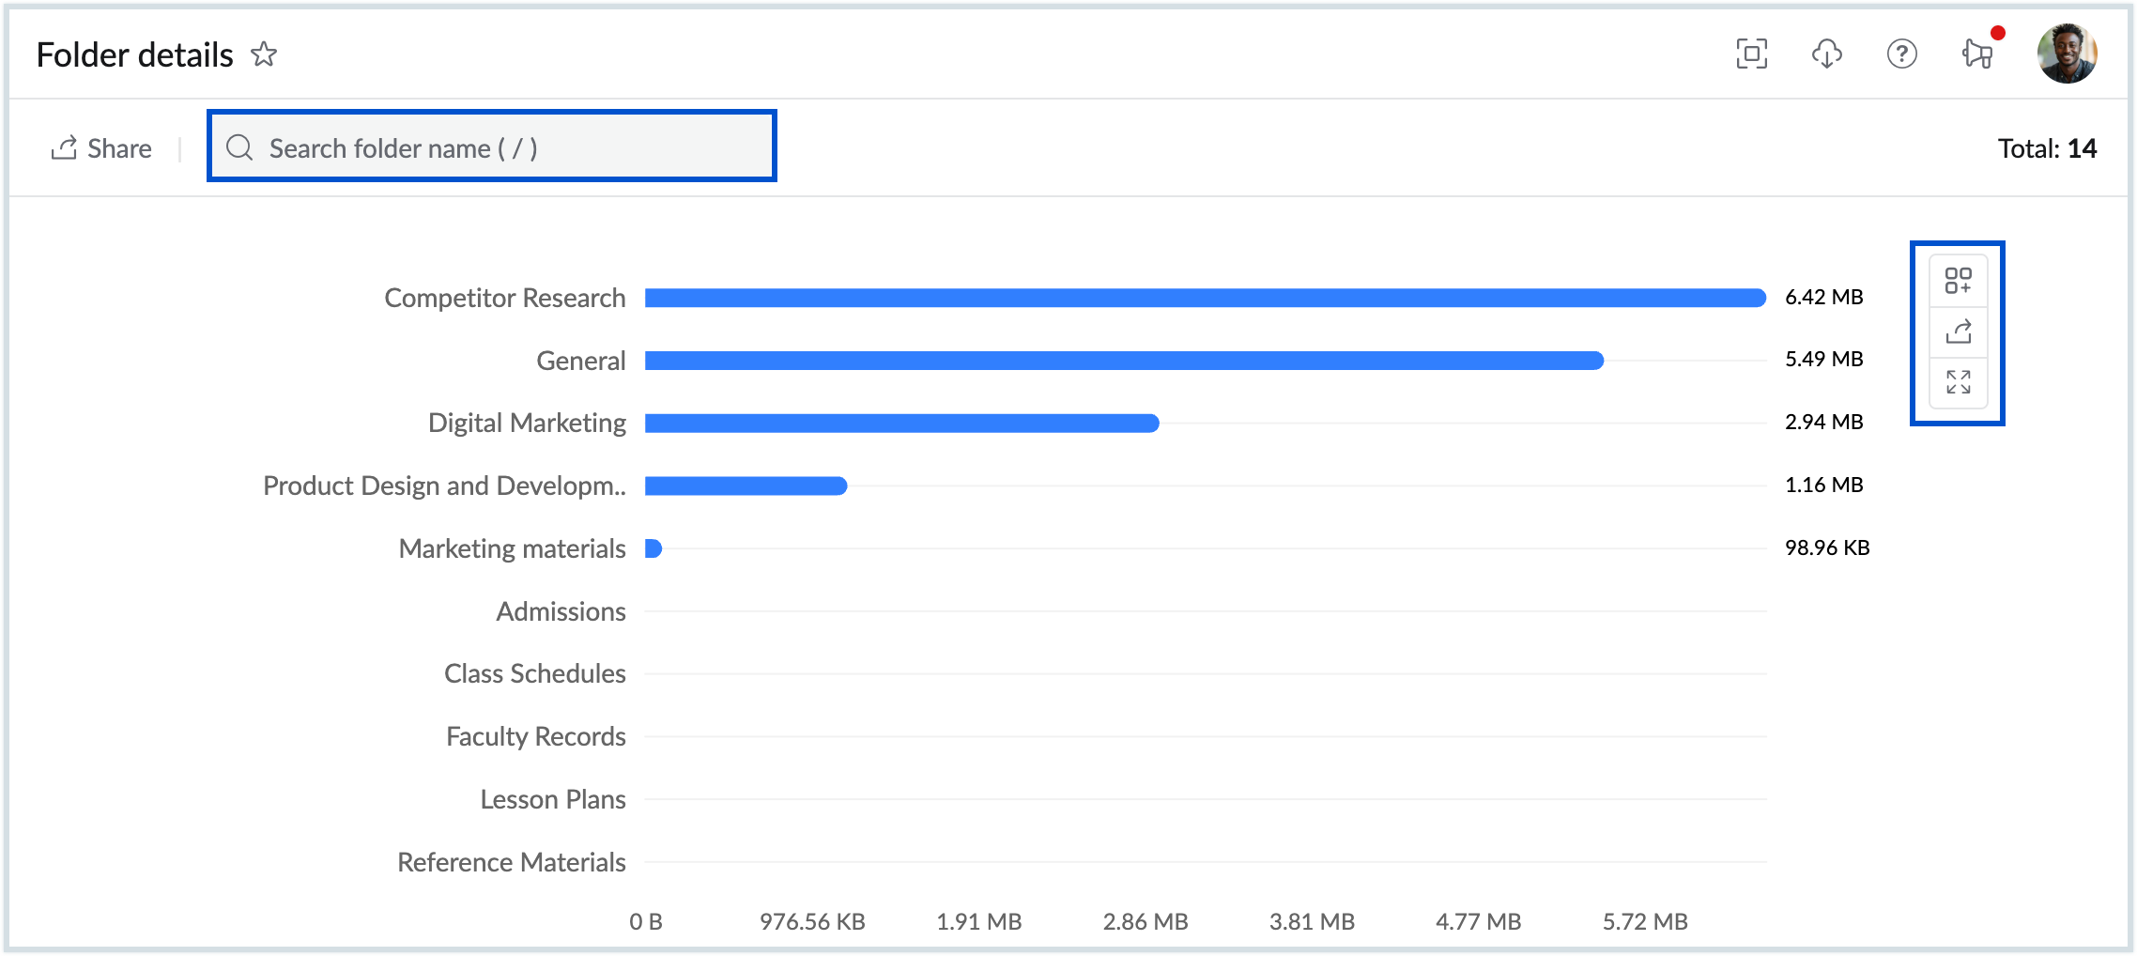Click the cloud download icon
The height and width of the screenshot is (956, 2137).
1826,54
